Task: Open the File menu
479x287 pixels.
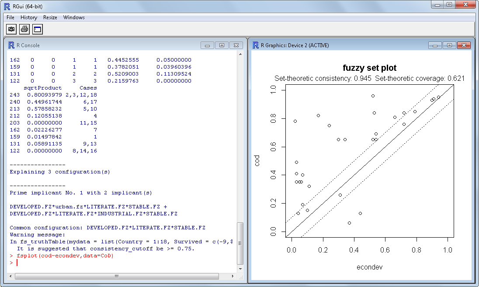Action: coord(10,17)
